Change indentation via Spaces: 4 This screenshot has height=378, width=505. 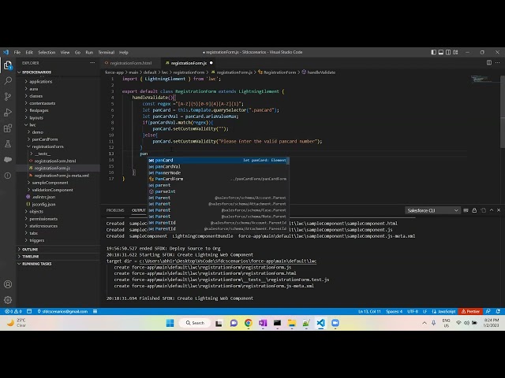click(395, 312)
